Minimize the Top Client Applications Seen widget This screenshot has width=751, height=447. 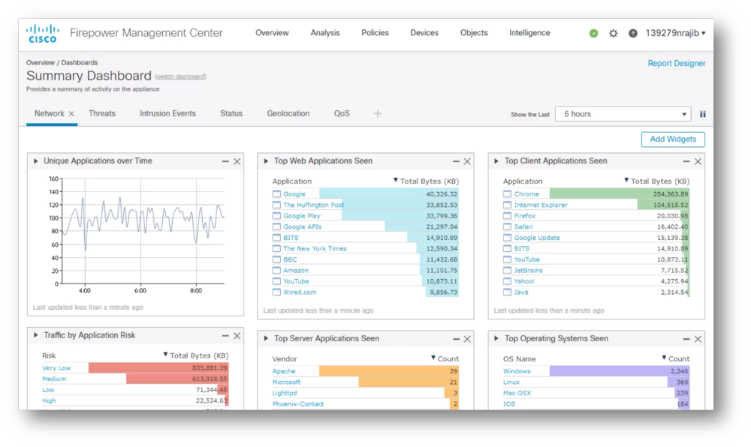click(686, 161)
